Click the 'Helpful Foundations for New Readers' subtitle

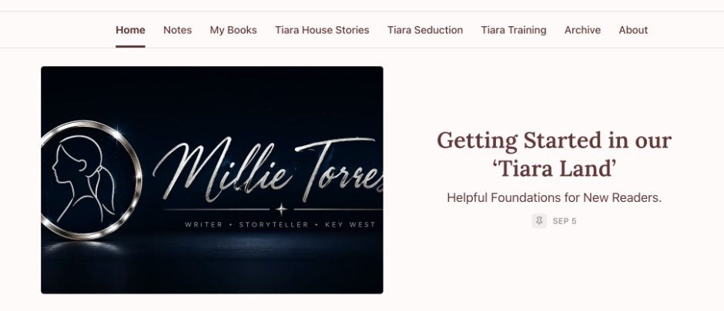[x=554, y=198]
